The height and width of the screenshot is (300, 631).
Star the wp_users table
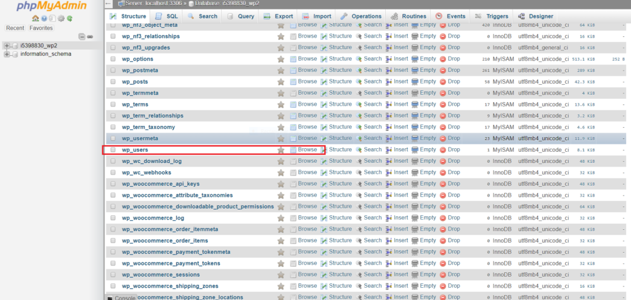point(281,150)
